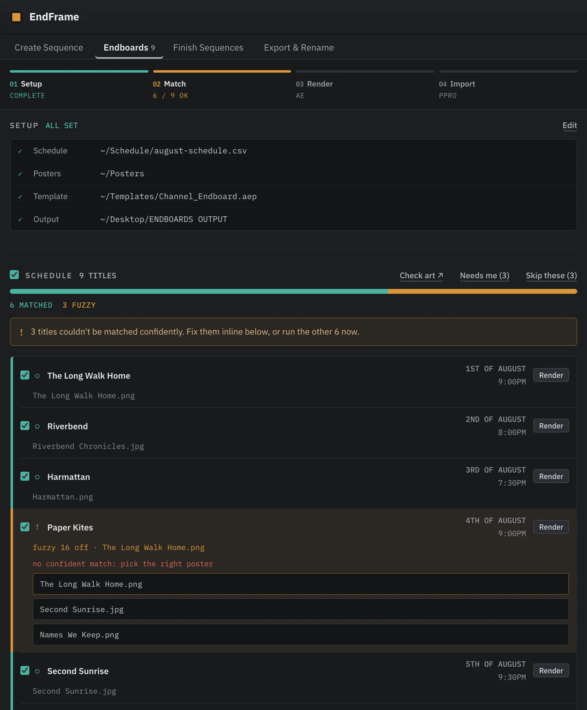Screen dimensions: 587x710
Task: Click status circle icon beside Riverbend
Action: tap(37, 426)
